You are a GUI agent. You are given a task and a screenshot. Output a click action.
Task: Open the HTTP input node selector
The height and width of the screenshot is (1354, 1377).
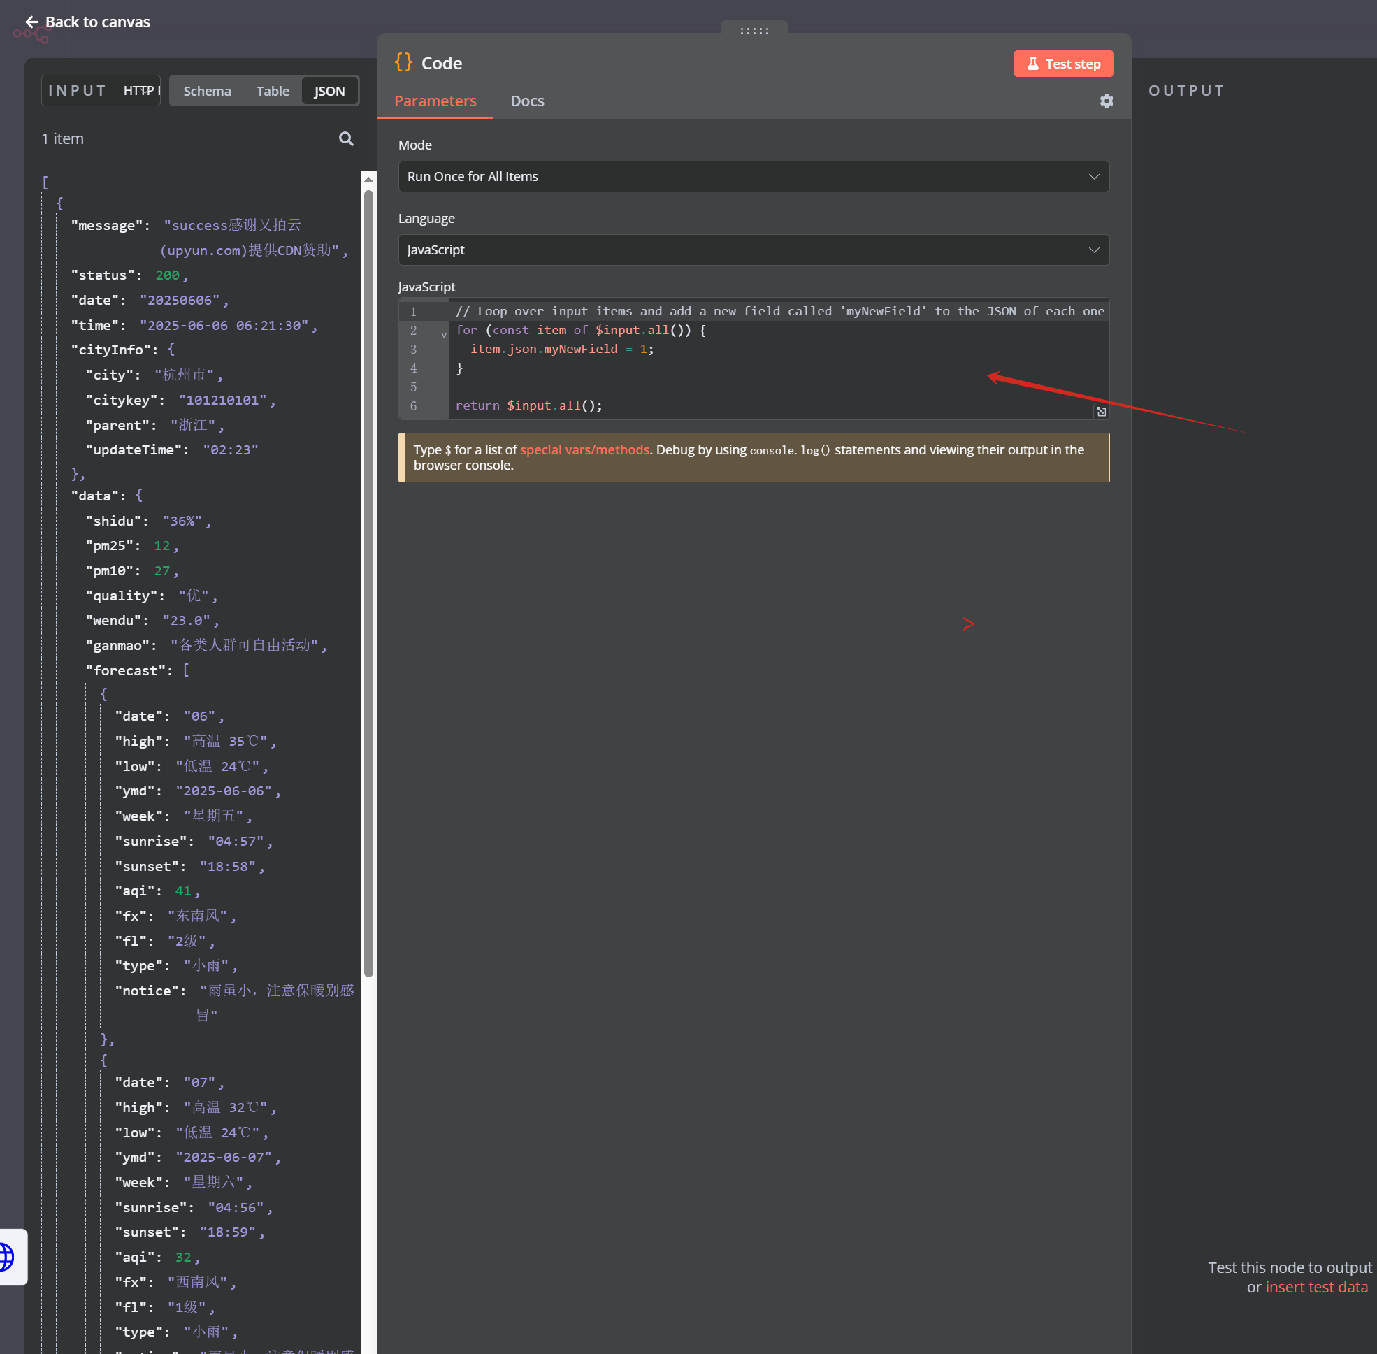(x=138, y=91)
